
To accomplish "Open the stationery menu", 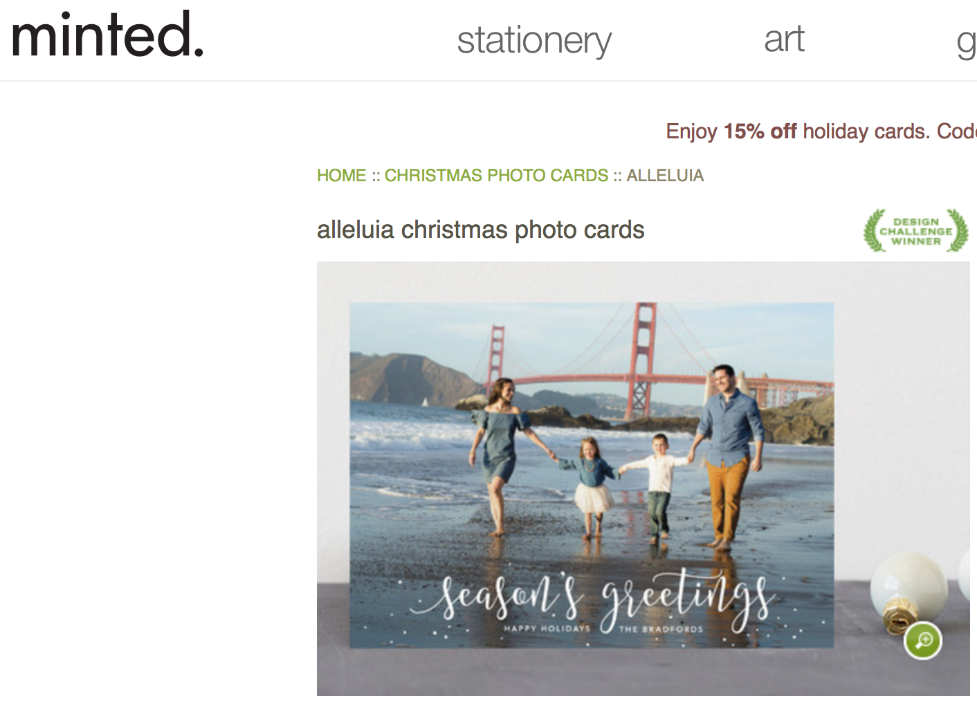I will [534, 40].
